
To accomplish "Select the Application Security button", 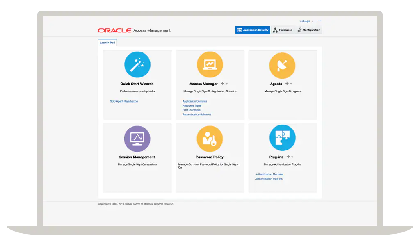I will (x=253, y=30).
